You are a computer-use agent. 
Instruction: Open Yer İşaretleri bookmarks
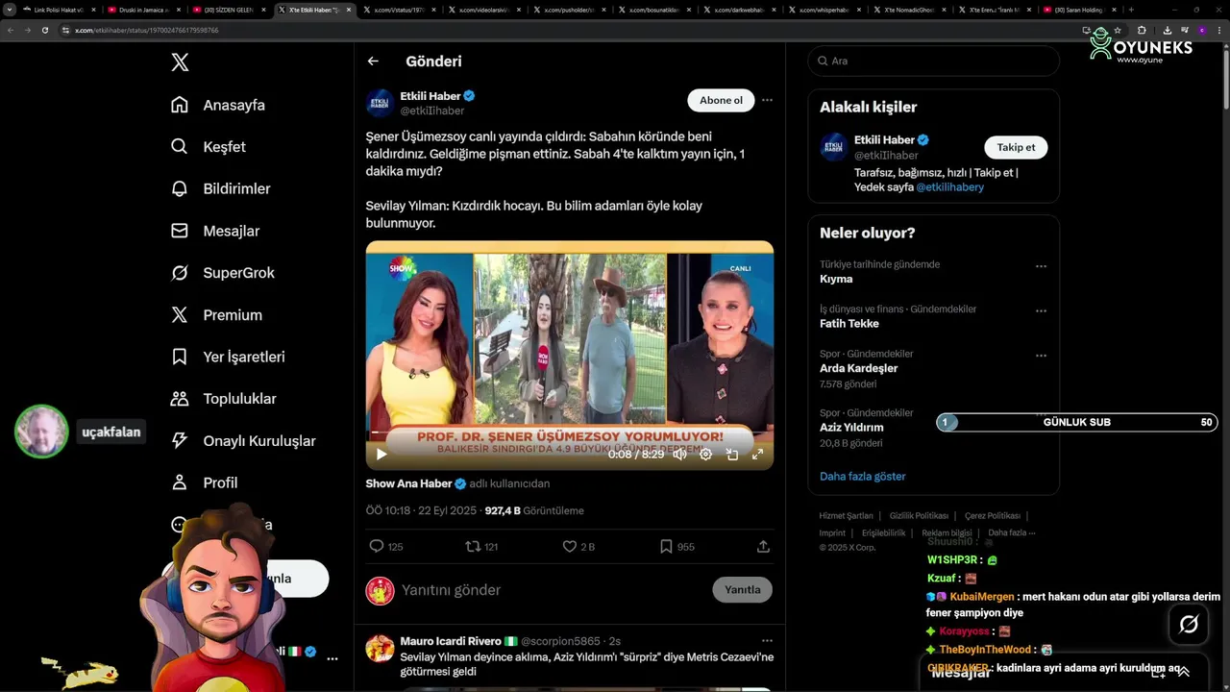[228, 357]
